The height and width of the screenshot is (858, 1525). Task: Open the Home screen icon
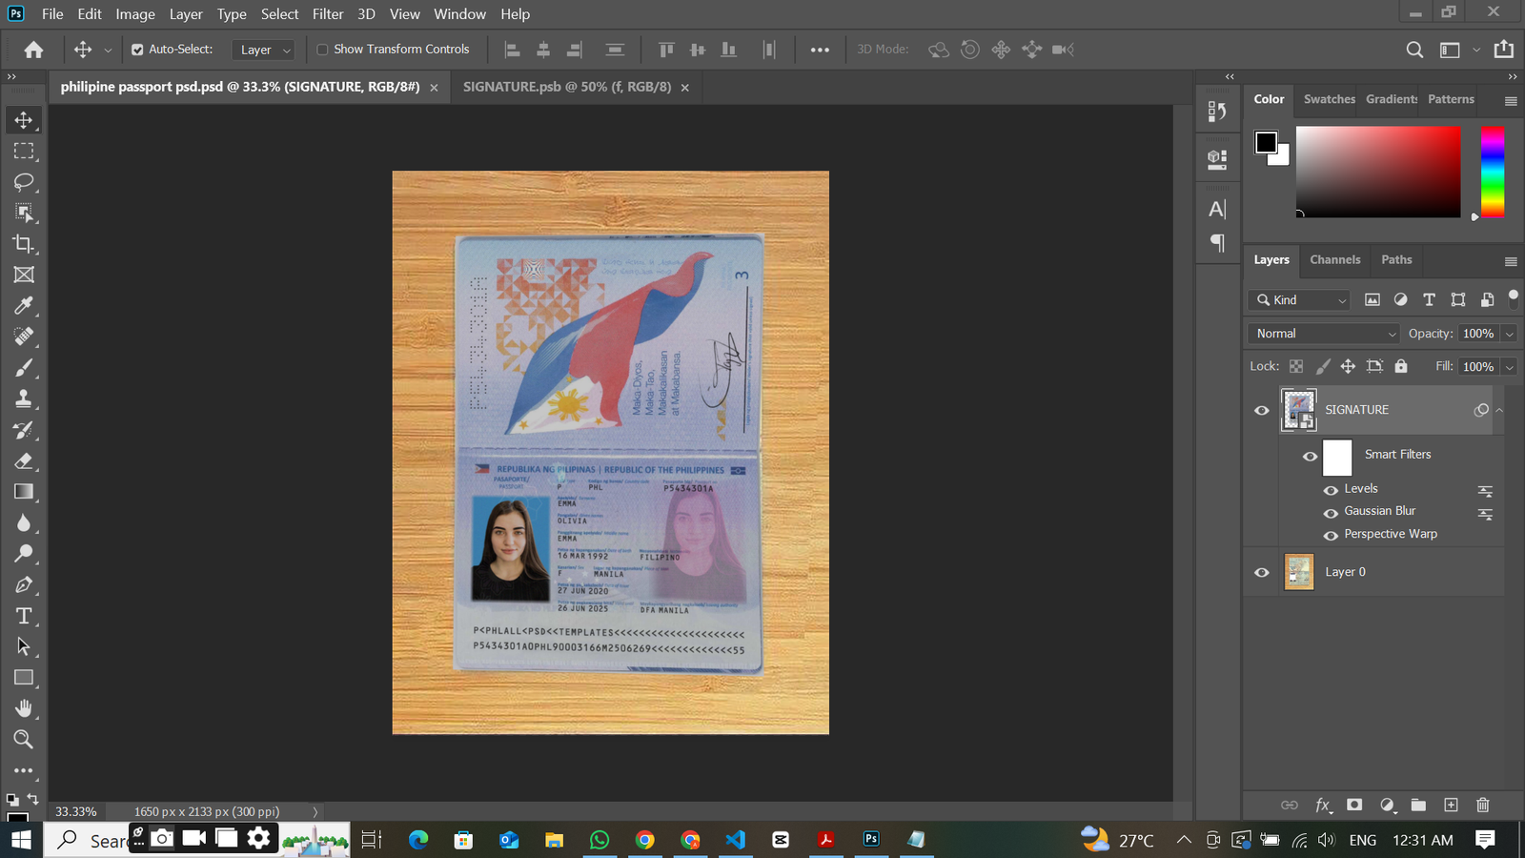[33, 50]
